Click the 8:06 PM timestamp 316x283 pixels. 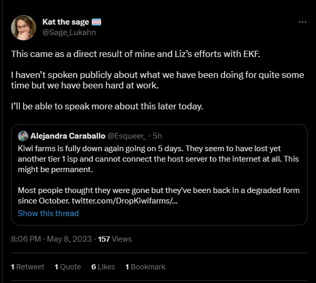coord(25,239)
